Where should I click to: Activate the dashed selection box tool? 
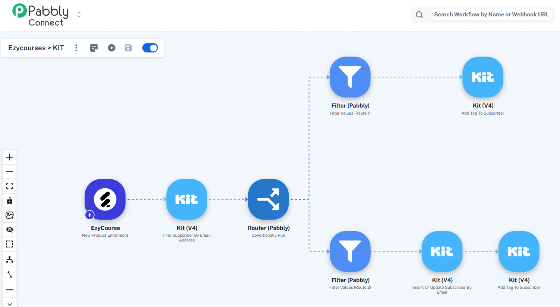10,244
